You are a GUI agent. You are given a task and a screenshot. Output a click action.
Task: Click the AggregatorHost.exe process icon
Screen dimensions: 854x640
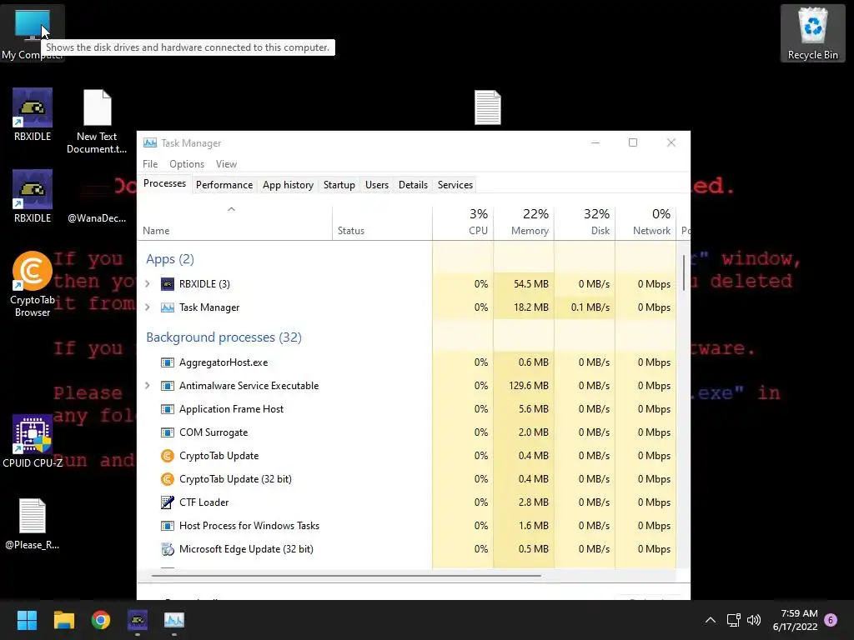[x=167, y=362]
